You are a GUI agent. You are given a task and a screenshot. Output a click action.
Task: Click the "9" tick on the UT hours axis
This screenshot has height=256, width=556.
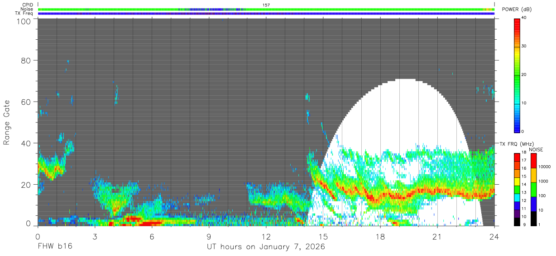pyautogui.click(x=209, y=236)
